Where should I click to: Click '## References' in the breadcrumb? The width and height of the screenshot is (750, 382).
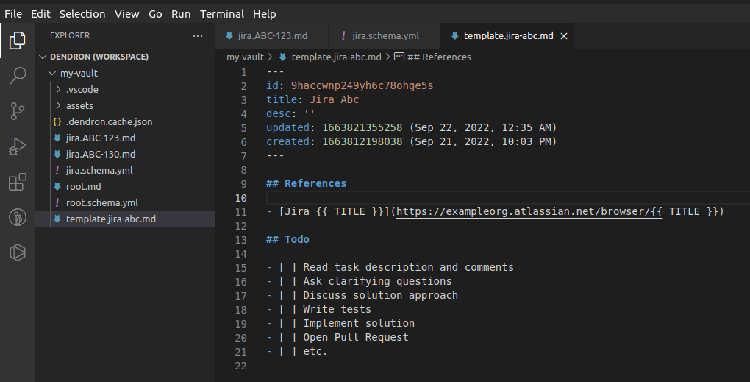coord(439,57)
